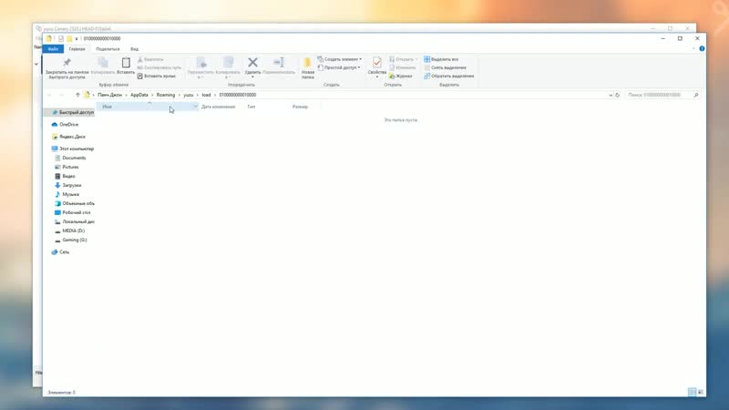Click the Удалить red X icon
The height and width of the screenshot is (410, 729).
click(x=253, y=62)
